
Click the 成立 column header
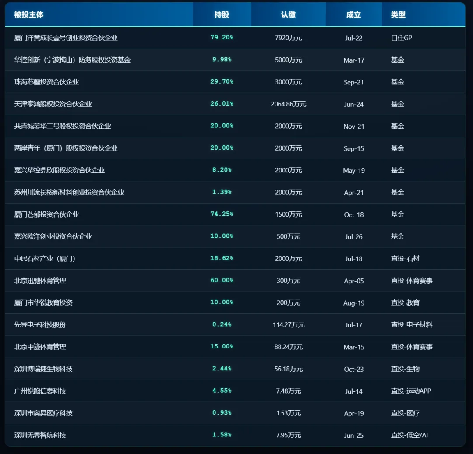353,14
